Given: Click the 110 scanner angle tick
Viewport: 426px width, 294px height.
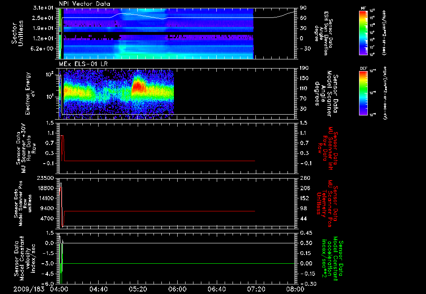Looking at the screenshot, I should [304, 88].
